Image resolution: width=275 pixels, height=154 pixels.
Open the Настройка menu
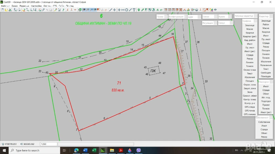36,6
